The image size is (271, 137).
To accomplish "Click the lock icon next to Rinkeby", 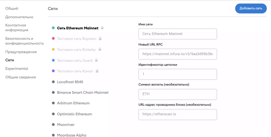I will pos(100,50).
